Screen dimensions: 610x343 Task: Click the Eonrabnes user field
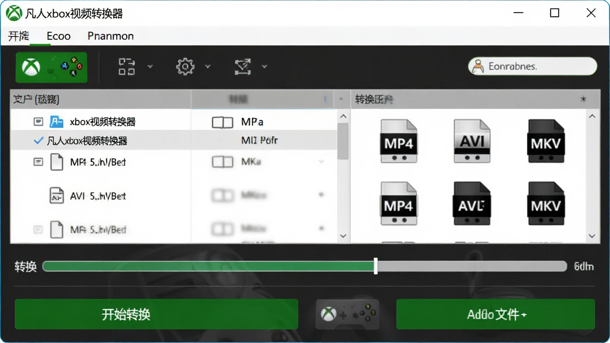(x=533, y=66)
